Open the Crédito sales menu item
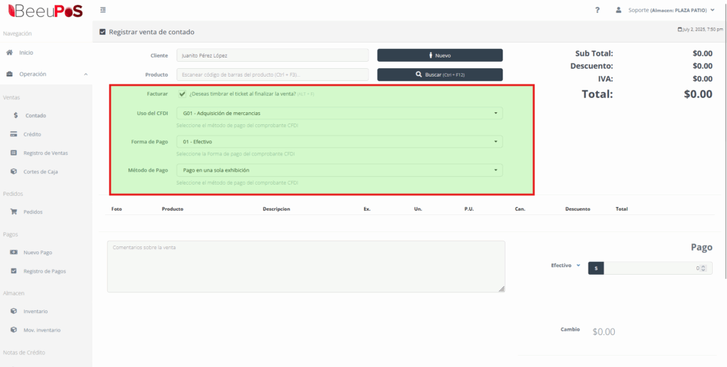Screen dimensions: 727x367 click(x=33, y=134)
